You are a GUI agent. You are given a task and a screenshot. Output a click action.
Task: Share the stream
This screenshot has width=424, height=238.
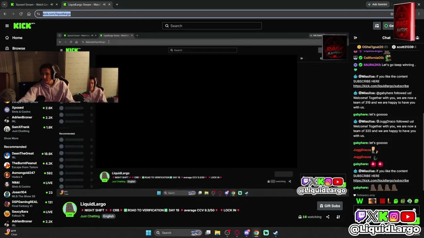[328, 217]
